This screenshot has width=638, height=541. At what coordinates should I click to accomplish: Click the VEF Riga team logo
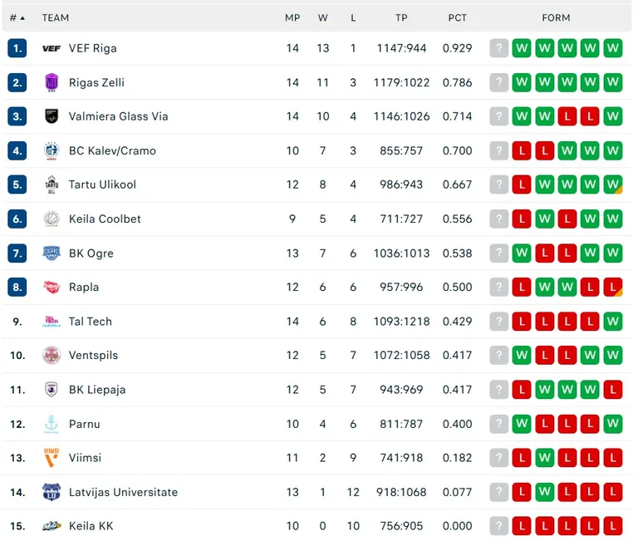coord(52,48)
